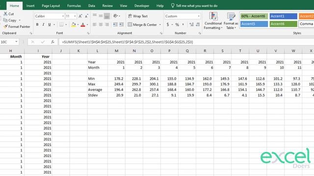Decrease decimal places

coord(198,24)
